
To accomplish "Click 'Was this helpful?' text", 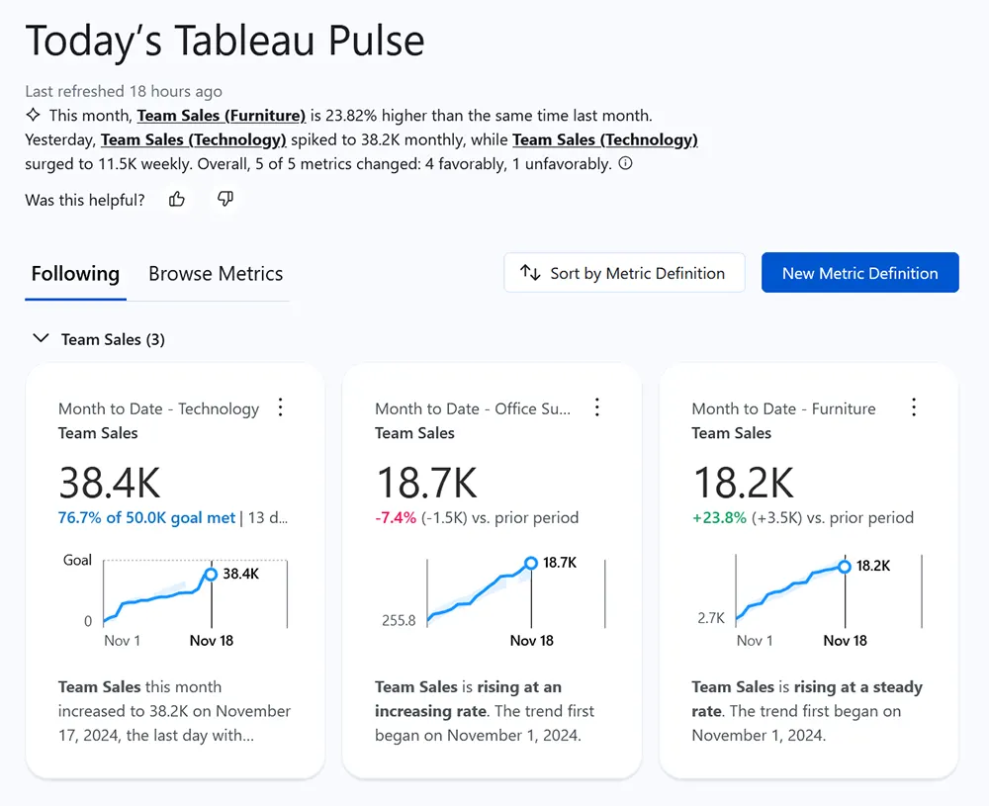I will [84, 200].
